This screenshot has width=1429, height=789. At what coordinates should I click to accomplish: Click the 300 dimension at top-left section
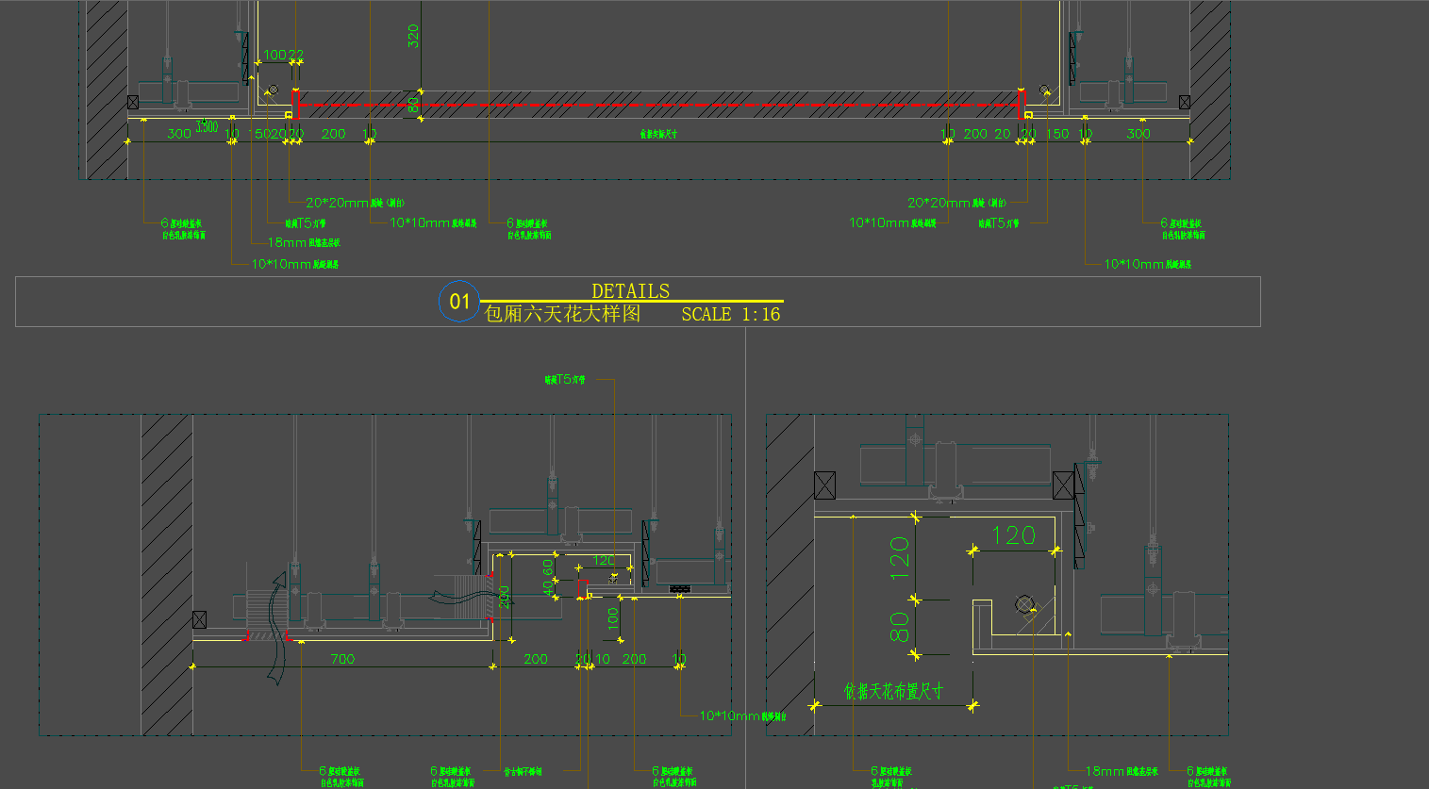(179, 134)
